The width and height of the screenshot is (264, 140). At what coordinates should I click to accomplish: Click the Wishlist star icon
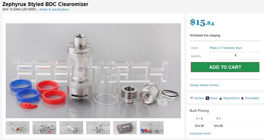(191, 97)
